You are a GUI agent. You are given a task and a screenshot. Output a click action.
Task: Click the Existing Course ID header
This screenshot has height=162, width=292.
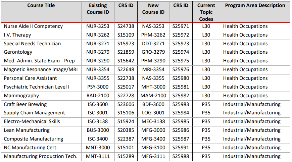98,9
